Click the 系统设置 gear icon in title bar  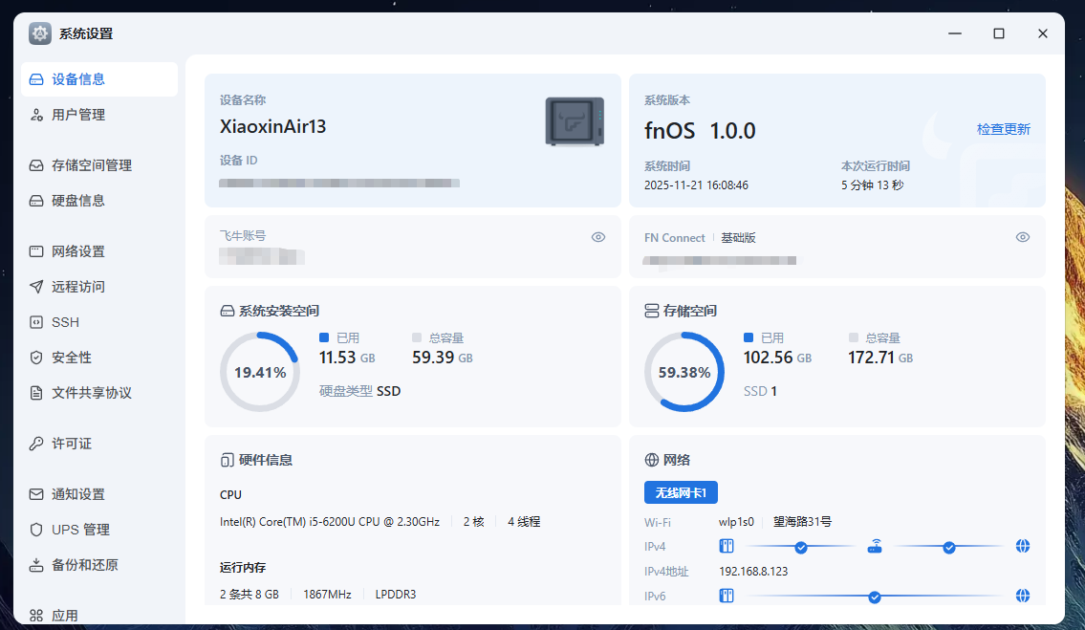click(40, 33)
